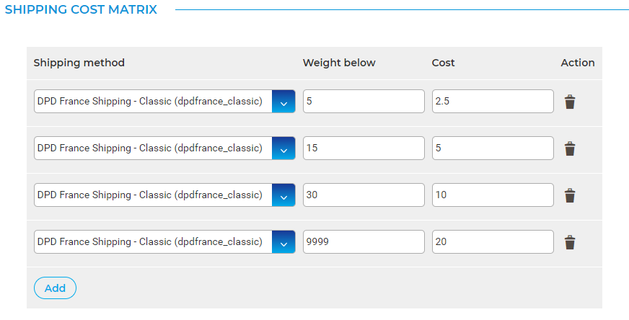Delete the row with weight below 15
This screenshot has height=320, width=629.
point(570,148)
